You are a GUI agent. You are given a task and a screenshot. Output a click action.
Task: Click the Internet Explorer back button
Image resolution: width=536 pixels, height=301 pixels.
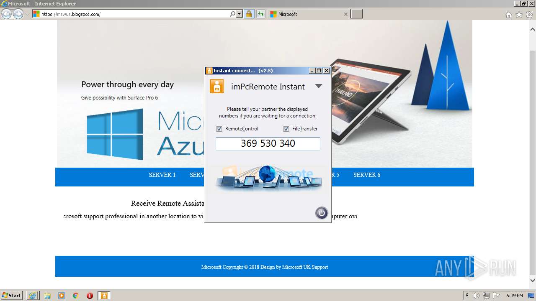point(7,14)
